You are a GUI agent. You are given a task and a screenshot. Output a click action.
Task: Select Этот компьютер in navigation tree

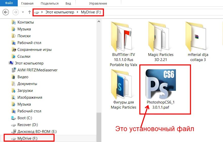click(29, 63)
